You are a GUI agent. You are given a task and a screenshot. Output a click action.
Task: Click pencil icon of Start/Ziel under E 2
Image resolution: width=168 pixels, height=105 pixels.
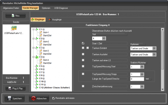(x=41, y=44)
